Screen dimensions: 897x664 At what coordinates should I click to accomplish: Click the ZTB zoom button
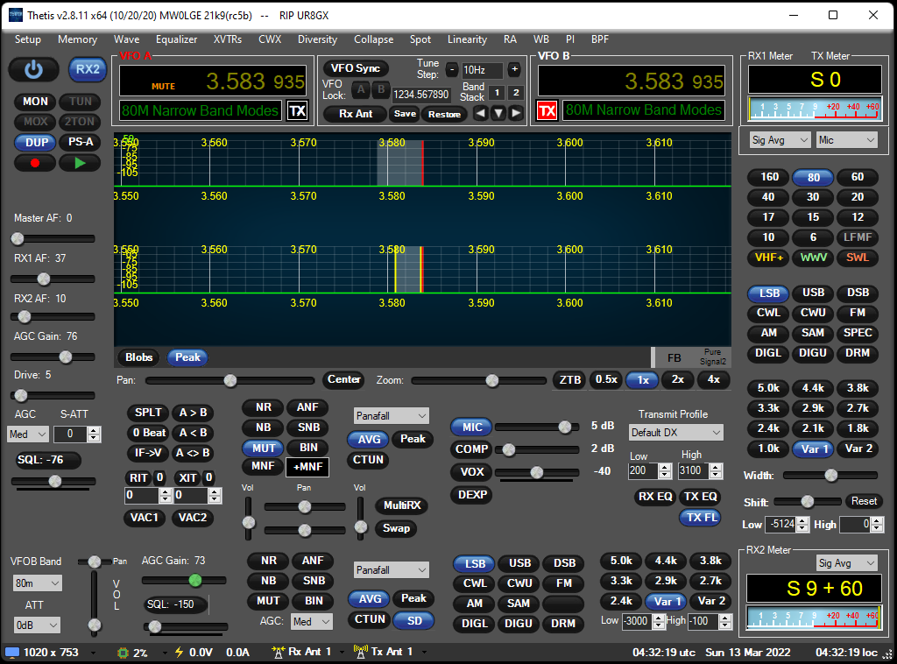[569, 380]
